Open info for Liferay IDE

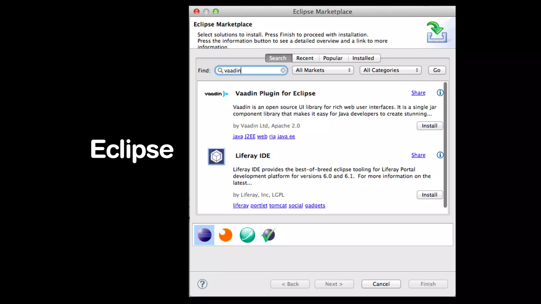[440, 155]
